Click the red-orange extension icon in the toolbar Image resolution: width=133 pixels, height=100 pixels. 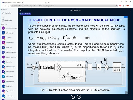tap(128, 6)
